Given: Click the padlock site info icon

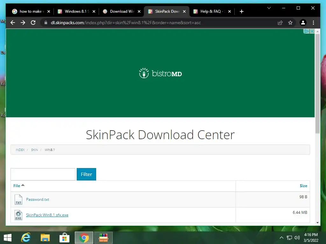Looking at the screenshot, I should (46, 23).
